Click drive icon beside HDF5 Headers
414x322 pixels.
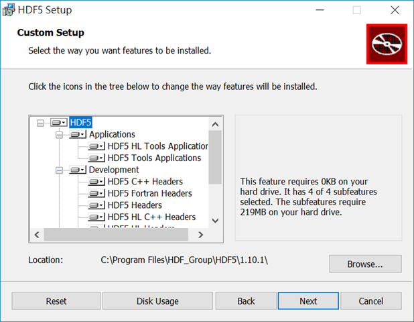(x=96, y=205)
